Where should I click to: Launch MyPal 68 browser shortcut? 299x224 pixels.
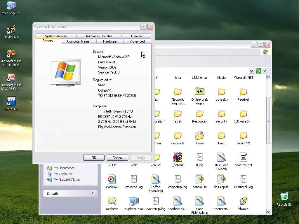[x=11, y=32]
